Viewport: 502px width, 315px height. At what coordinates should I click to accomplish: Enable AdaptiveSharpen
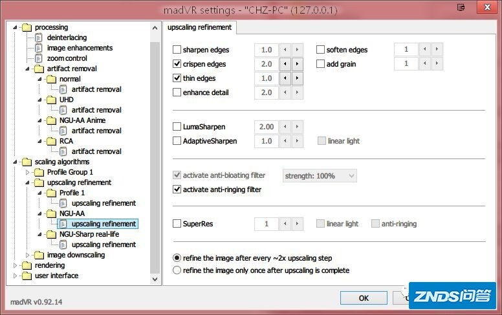pyautogui.click(x=177, y=141)
